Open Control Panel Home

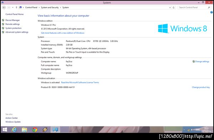point(15,14)
